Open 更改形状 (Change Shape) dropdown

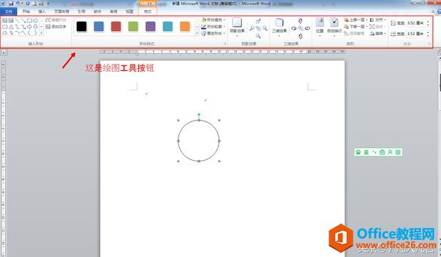214,33
